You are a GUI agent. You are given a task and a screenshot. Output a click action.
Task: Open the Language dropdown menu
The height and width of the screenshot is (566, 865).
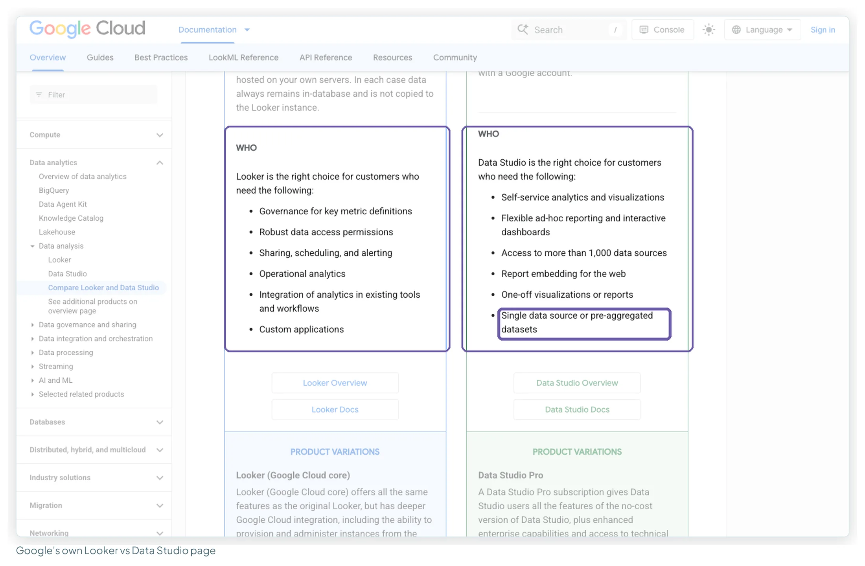762,29
